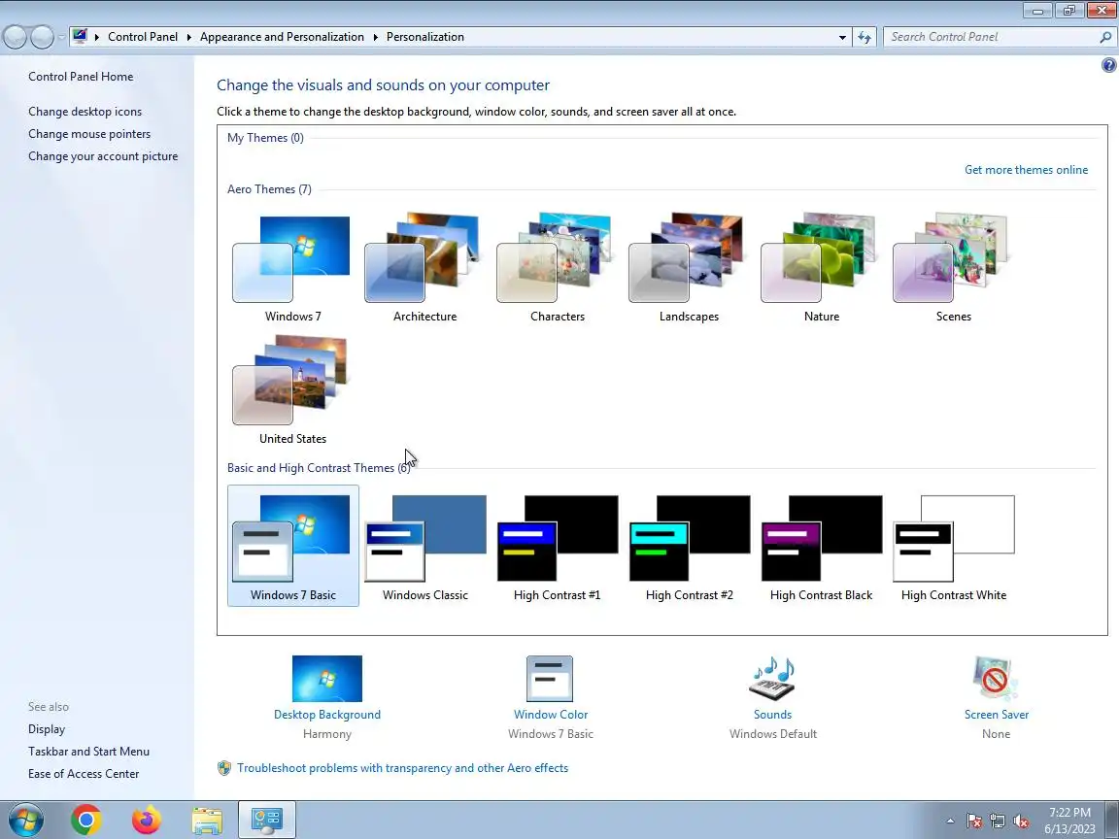Viewport: 1119px width, 839px height.
Task: Open Ease of Access Center
Action: [x=84, y=773]
